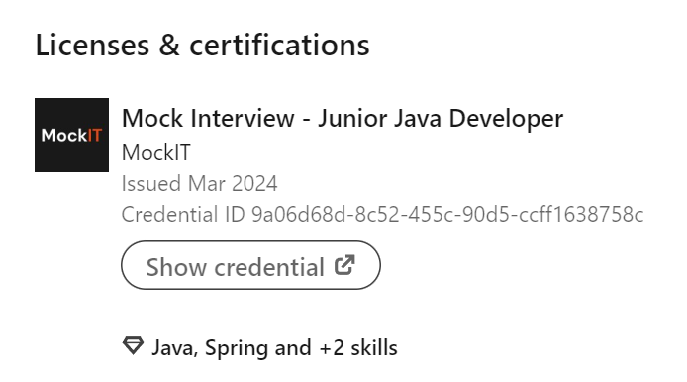Click the Show credential button
687x382 pixels.
click(x=250, y=265)
